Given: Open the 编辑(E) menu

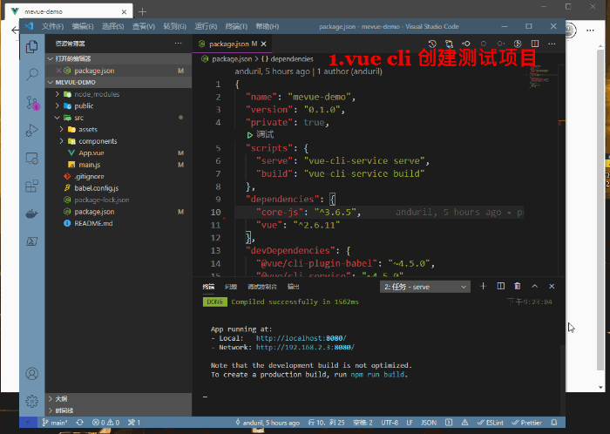Looking at the screenshot, I should click(83, 26).
